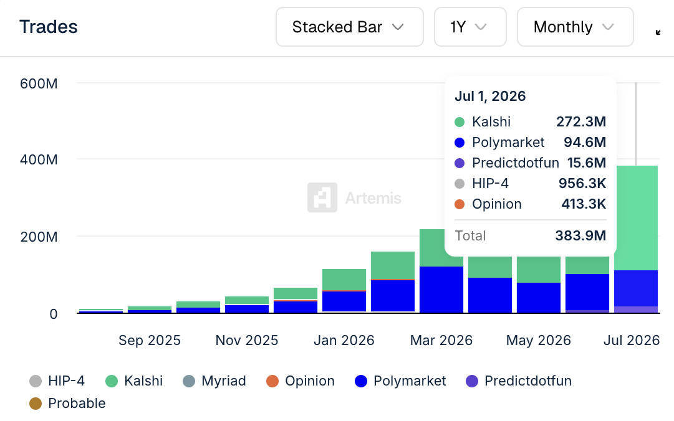Click the Trades chart title

point(49,27)
